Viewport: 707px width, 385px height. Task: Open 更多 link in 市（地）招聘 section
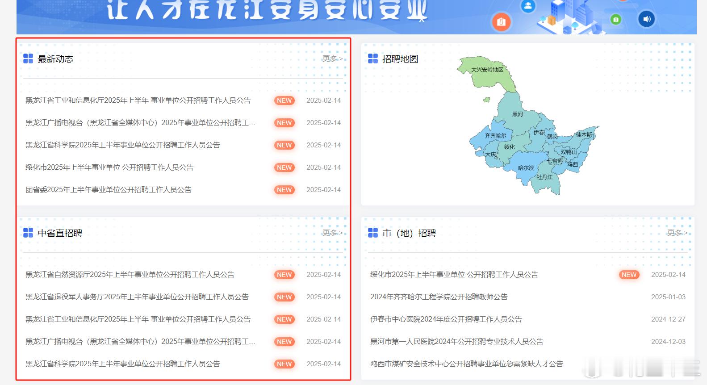coord(677,233)
